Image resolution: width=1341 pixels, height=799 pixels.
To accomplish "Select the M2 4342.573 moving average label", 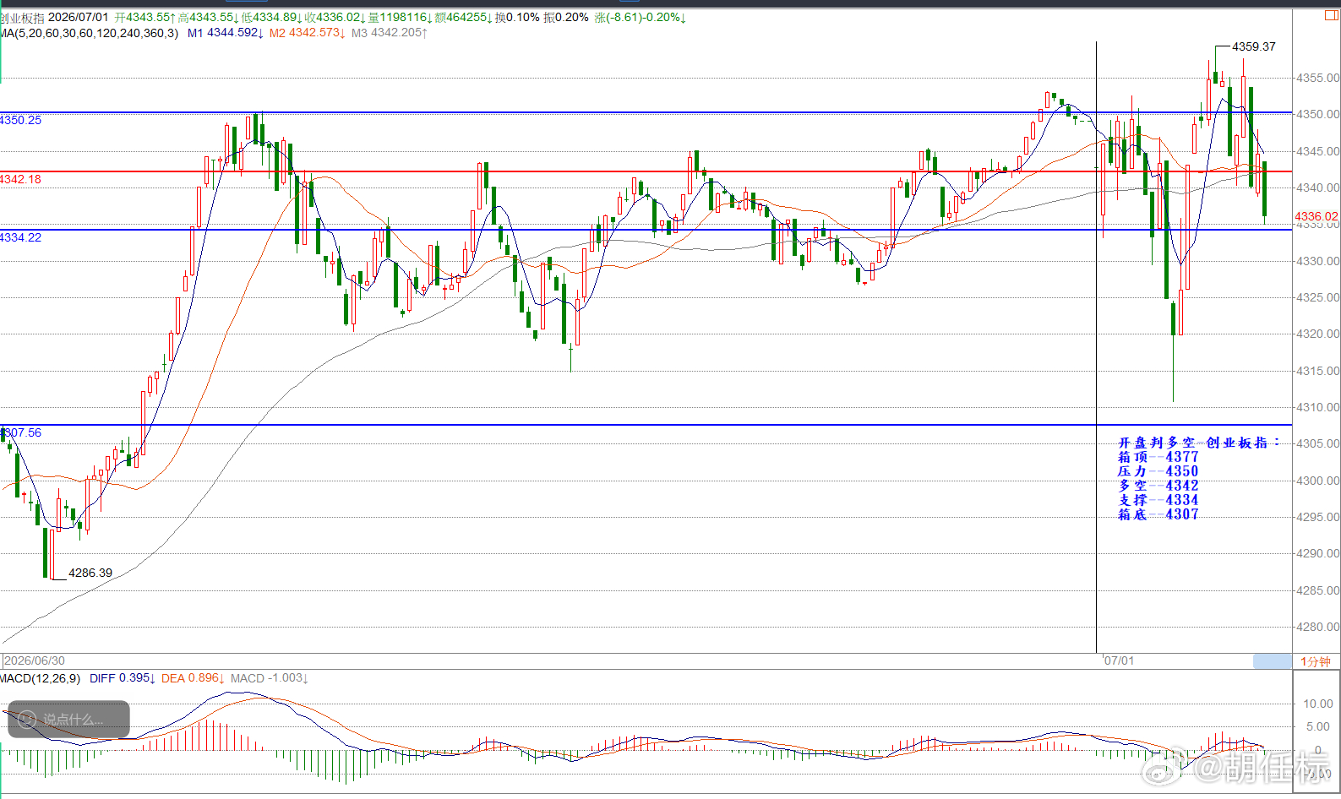I will [x=307, y=33].
